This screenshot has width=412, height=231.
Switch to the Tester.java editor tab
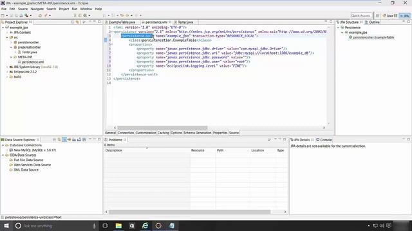pyautogui.click(x=185, y=22)
